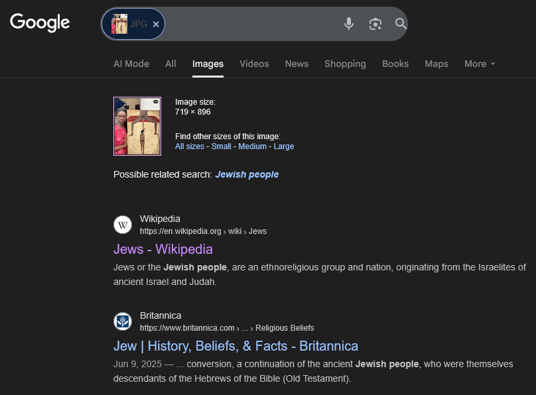The height and width of the screenshot is (395, 536).
Task: Select the Images tab
Action: pyautogui.click(x=208, y=64)
